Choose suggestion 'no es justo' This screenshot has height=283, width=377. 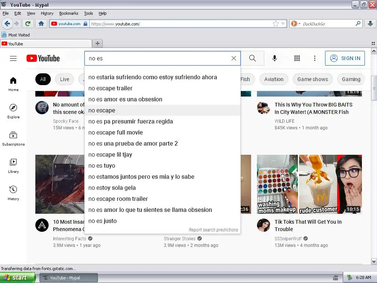click(162, 221)
